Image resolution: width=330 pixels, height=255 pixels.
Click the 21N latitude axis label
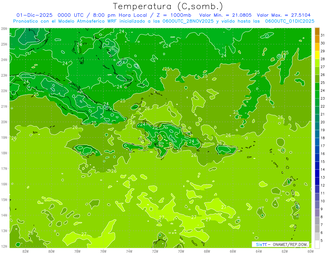[4, 106]
